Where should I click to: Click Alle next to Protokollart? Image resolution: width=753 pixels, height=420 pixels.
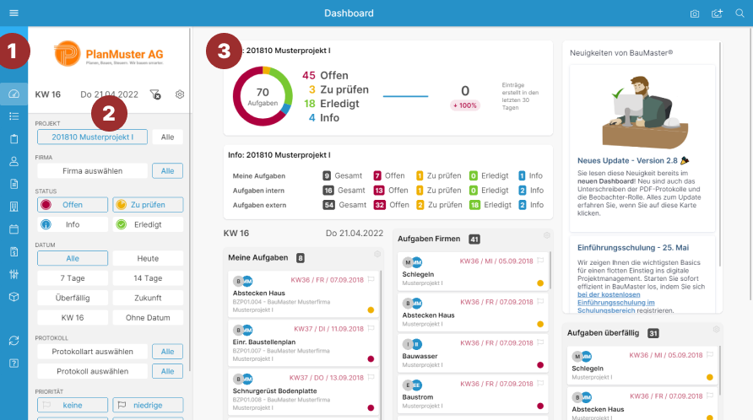click(168, 352)
